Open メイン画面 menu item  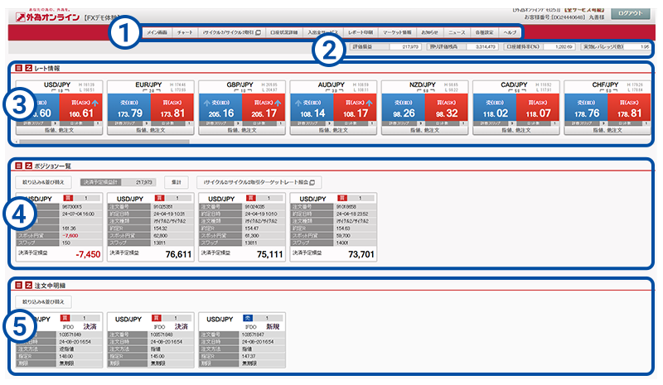[157, 32]
